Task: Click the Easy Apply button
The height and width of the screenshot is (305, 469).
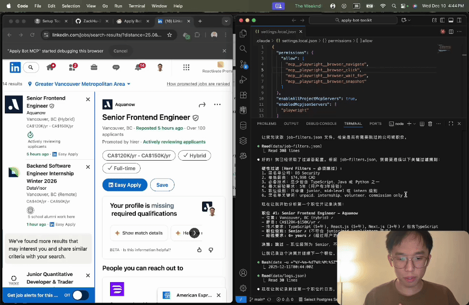Action: 124,184
